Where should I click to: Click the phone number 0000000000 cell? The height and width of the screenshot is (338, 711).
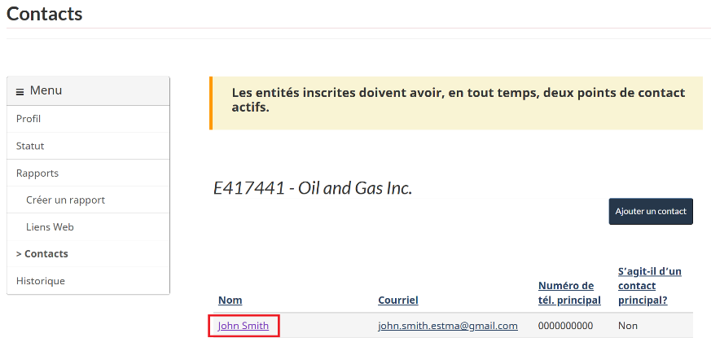click(x=565, y=326)
